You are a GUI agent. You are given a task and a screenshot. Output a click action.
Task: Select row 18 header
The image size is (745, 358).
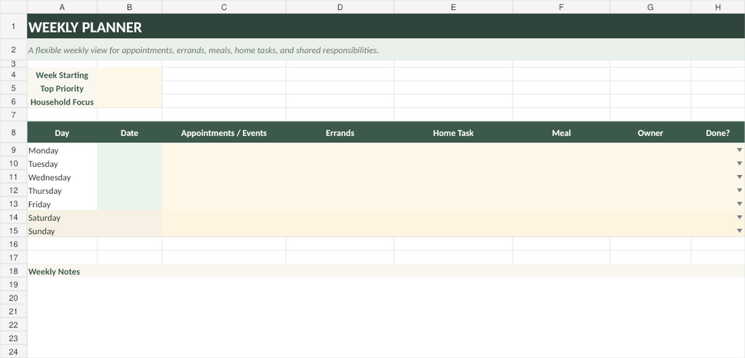click(13, 271)
